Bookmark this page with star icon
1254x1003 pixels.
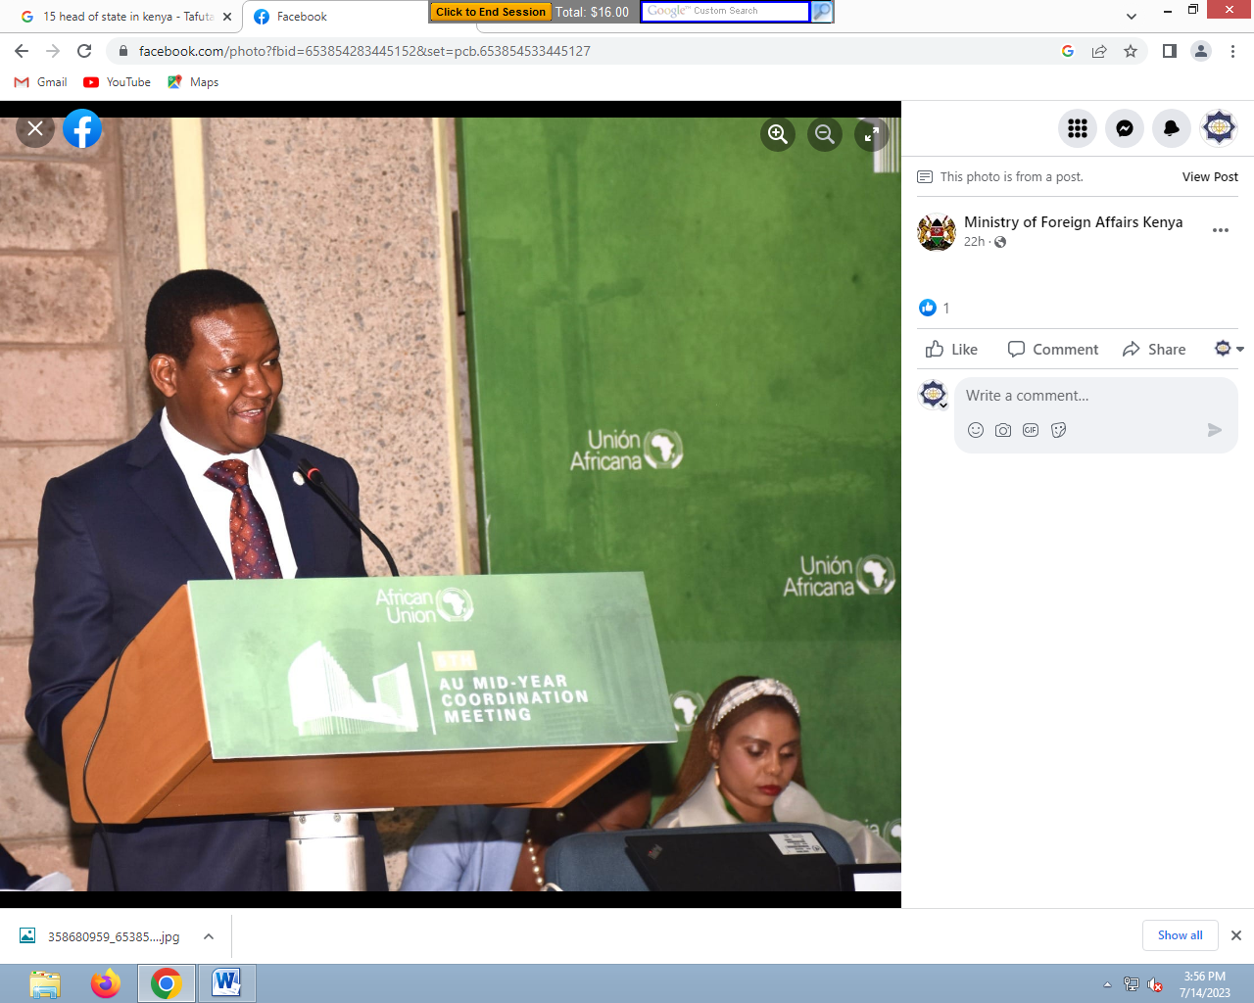(1131, 51)
